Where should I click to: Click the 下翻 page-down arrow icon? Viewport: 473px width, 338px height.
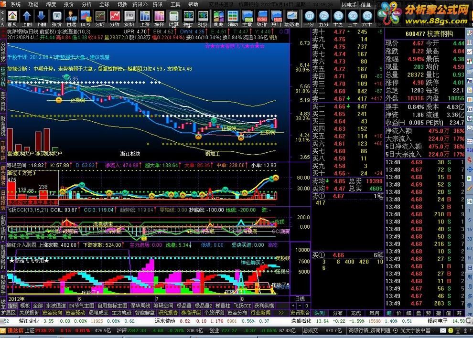click(x=41, y=19)
